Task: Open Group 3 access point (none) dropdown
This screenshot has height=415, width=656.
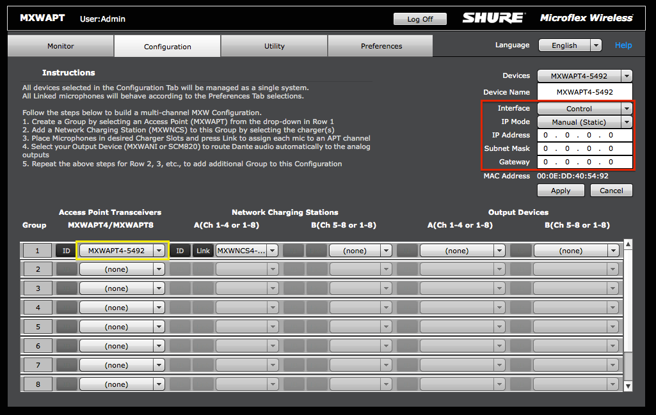Action: [x=122, y=288]
